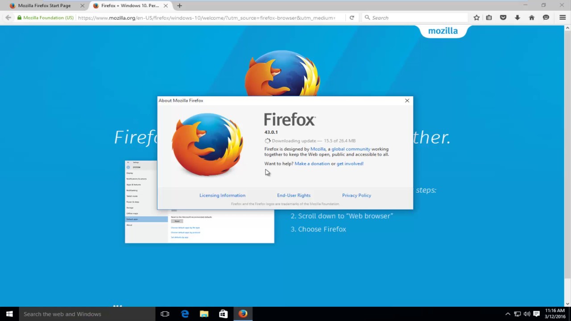Open File Explorer from taskbar
571x321 pixels.
[204, 314]
